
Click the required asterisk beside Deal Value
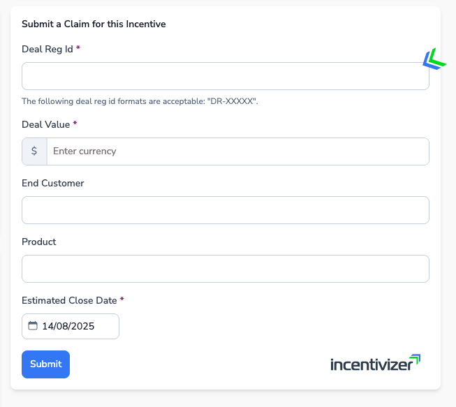pyautogui.click(x=75, y=124)
